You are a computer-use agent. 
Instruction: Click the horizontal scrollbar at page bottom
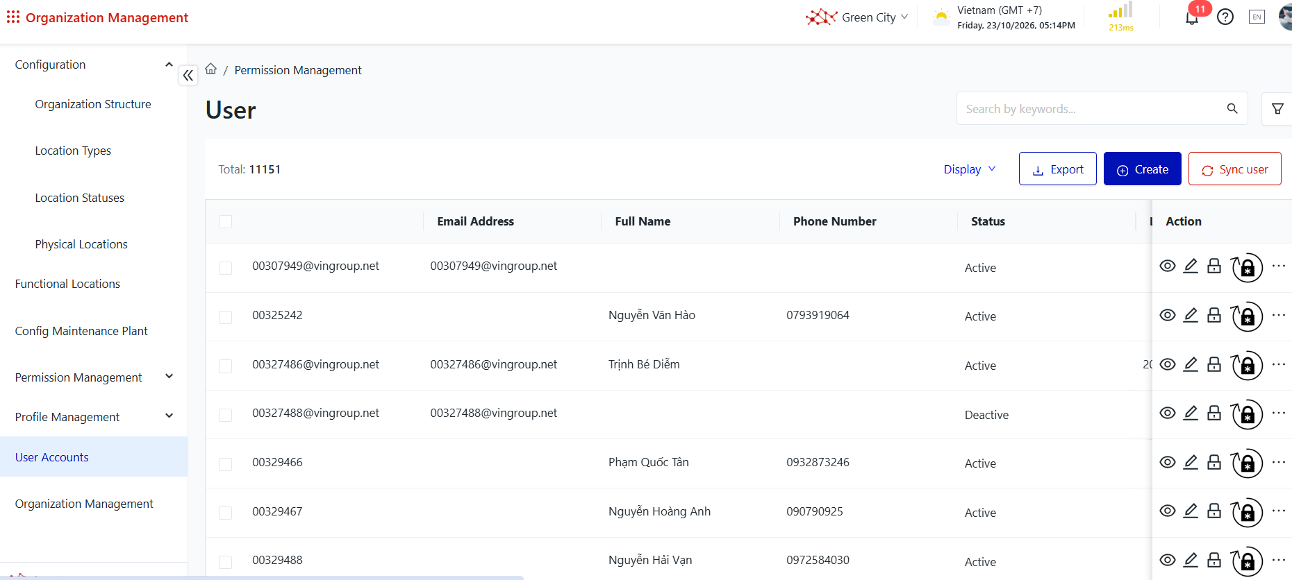[262, 577]
